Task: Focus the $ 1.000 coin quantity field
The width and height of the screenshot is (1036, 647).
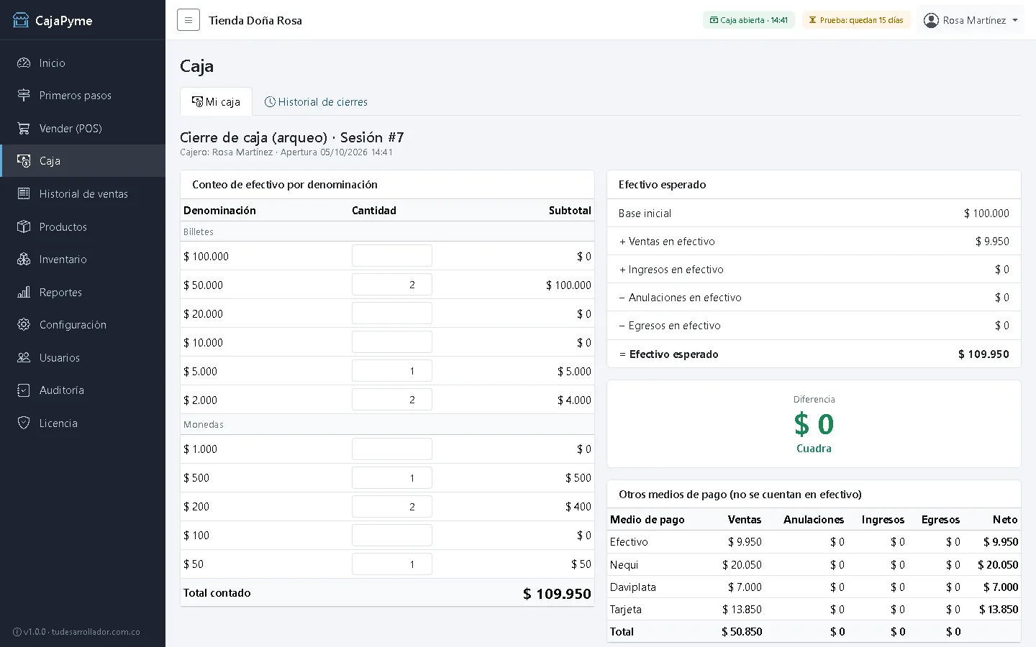Action: click(392, 449)
